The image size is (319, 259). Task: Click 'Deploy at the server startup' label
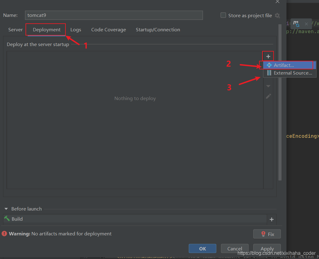(38, 44)
